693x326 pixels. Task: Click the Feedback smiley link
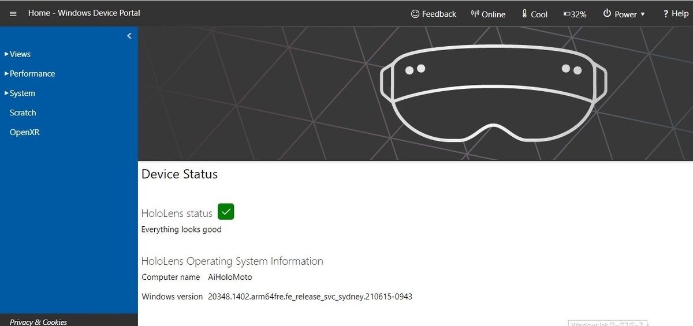click(434, 14)
